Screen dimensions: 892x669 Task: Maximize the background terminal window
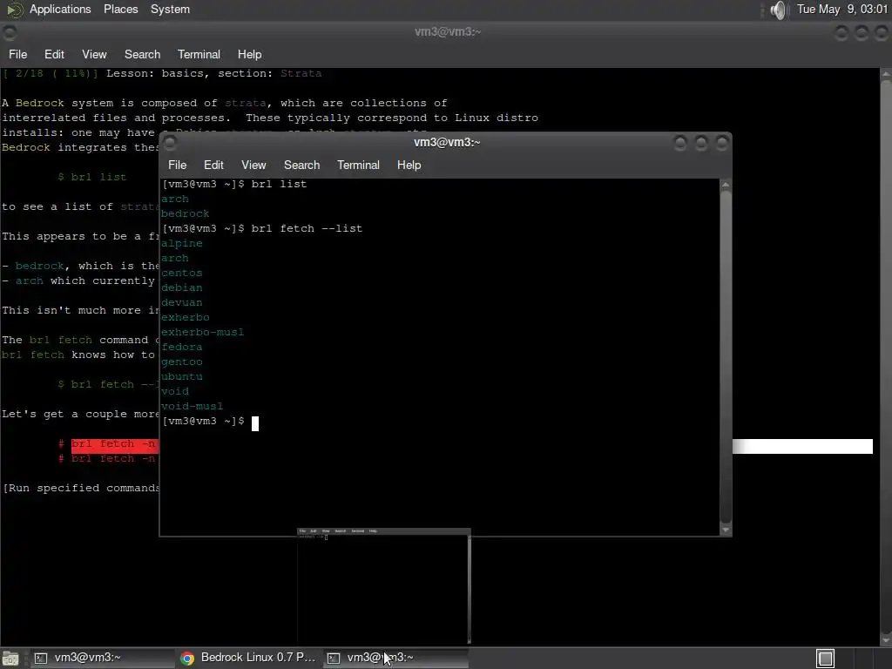pos(861,33)
